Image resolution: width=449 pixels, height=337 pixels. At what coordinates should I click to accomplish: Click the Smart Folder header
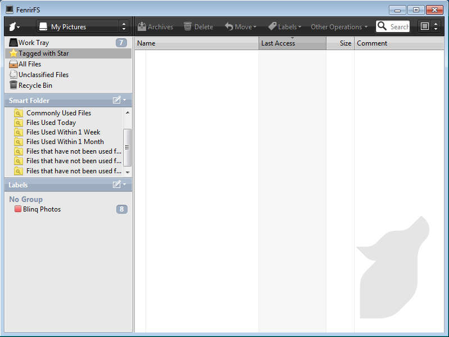68,100
